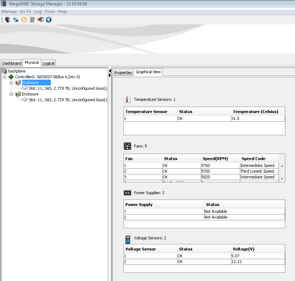
Task: Collapse the Controller0 tree node
Action: click(x=5, y=77)
